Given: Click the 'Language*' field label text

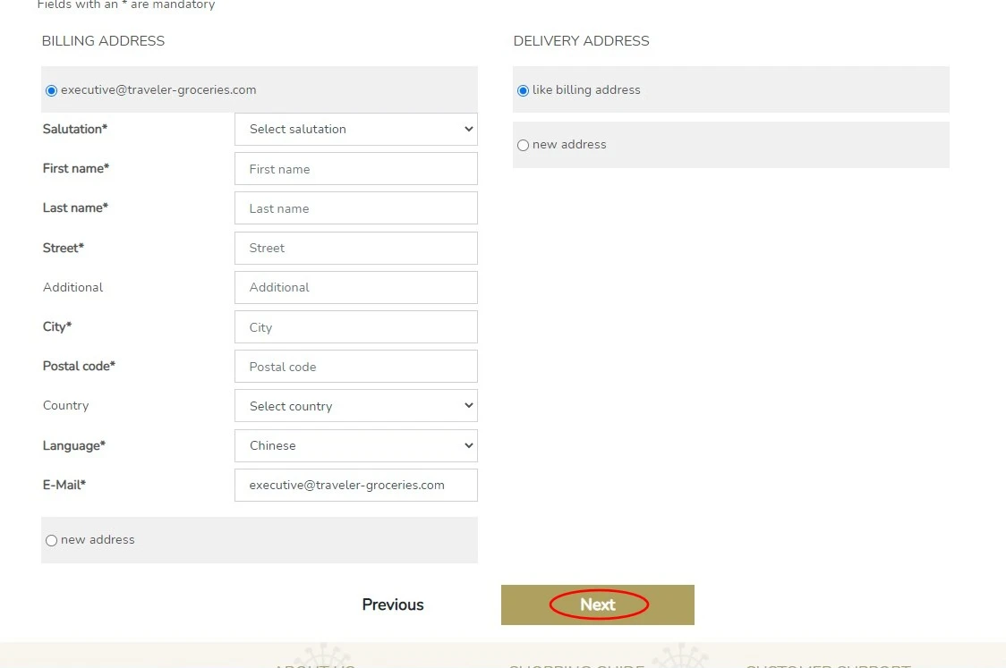Looking at the screenshot, I should point(73,445).
